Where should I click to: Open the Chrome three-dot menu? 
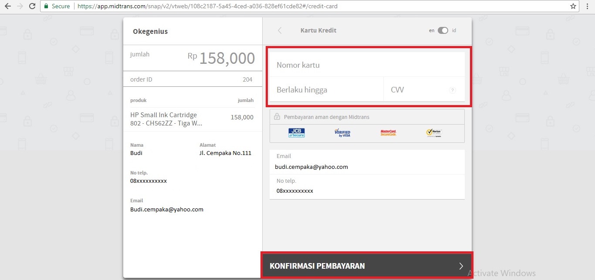click(x=588, y=7)
